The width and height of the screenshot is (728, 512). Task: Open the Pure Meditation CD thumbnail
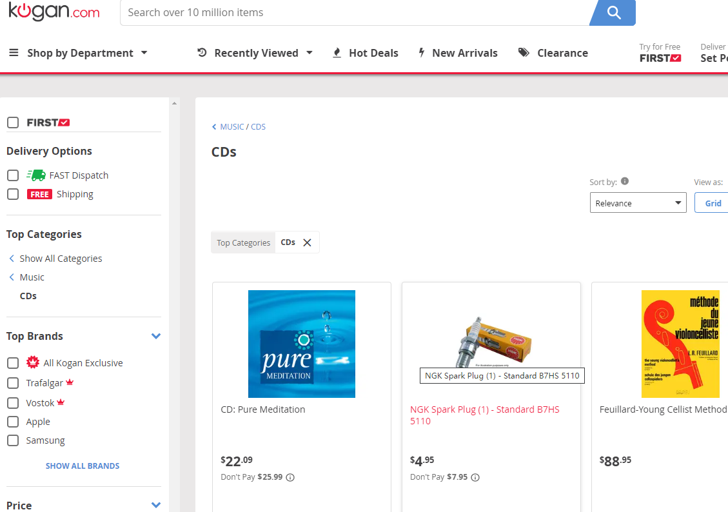click(x=301, y=344)
